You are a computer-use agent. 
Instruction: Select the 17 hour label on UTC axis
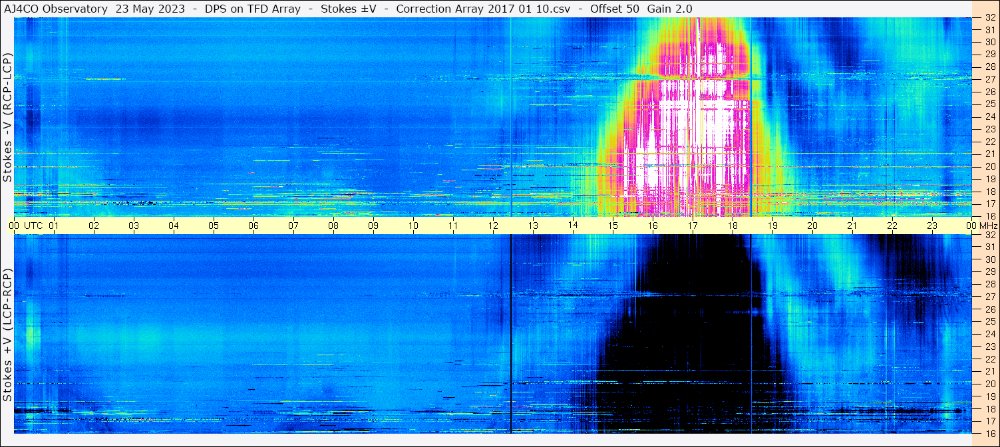[693, 225]
